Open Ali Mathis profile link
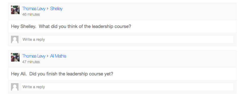 (58, 56)
